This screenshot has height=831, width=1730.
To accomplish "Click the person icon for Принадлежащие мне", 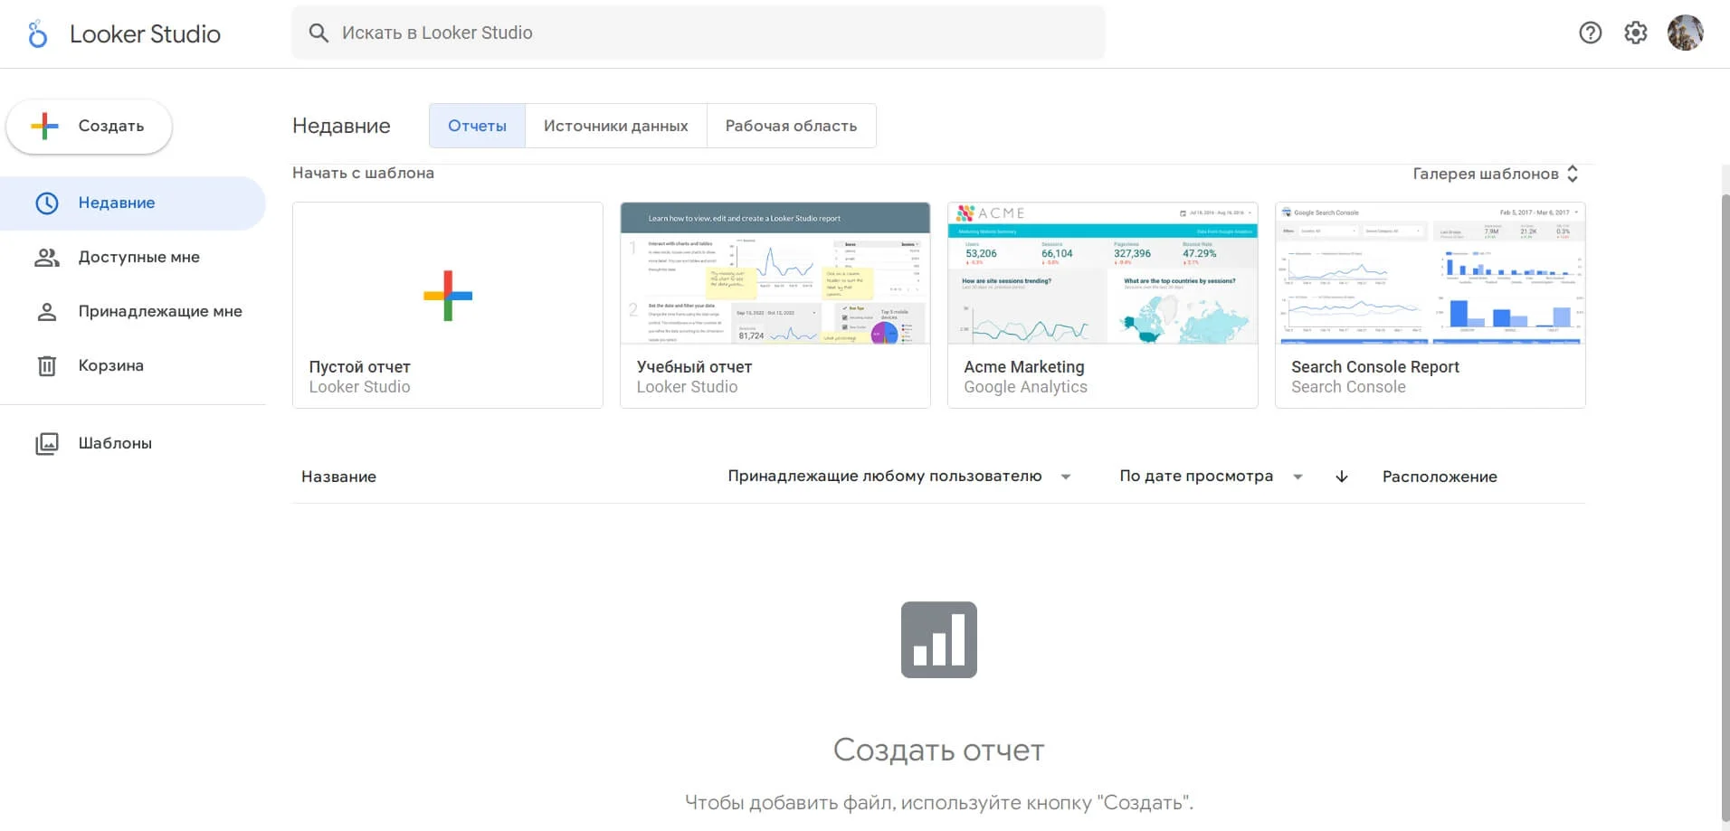I will (x=46, y=312).
